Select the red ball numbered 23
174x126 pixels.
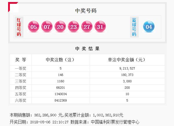coord(74,27)
